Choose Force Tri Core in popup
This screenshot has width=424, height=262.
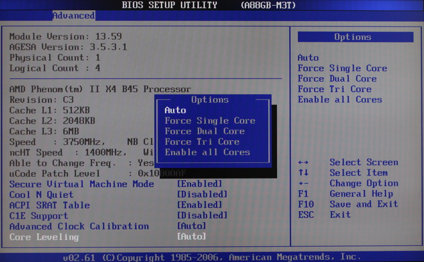[202, 142]
